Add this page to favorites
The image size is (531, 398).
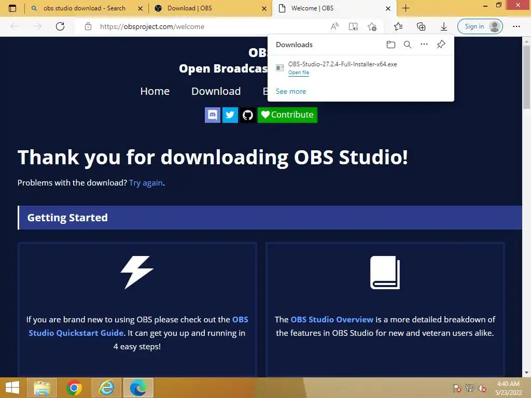click(372, 26)
